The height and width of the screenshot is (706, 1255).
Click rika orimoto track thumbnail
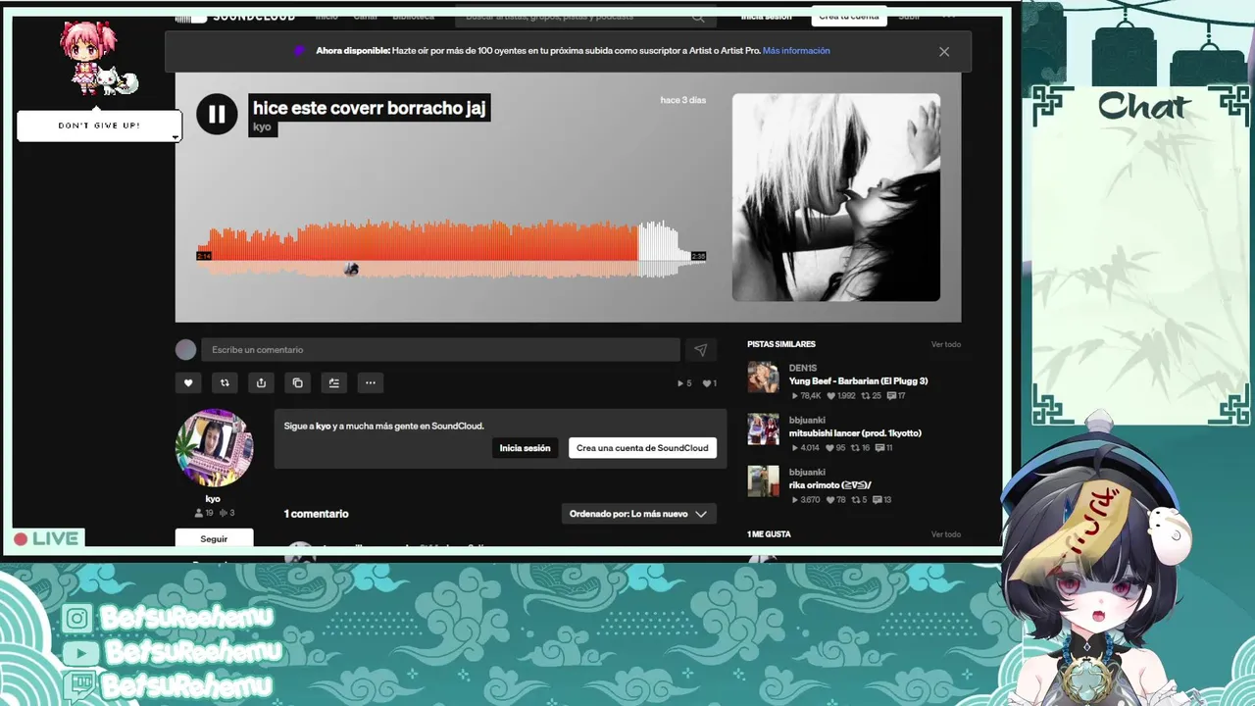coord(763,481)
